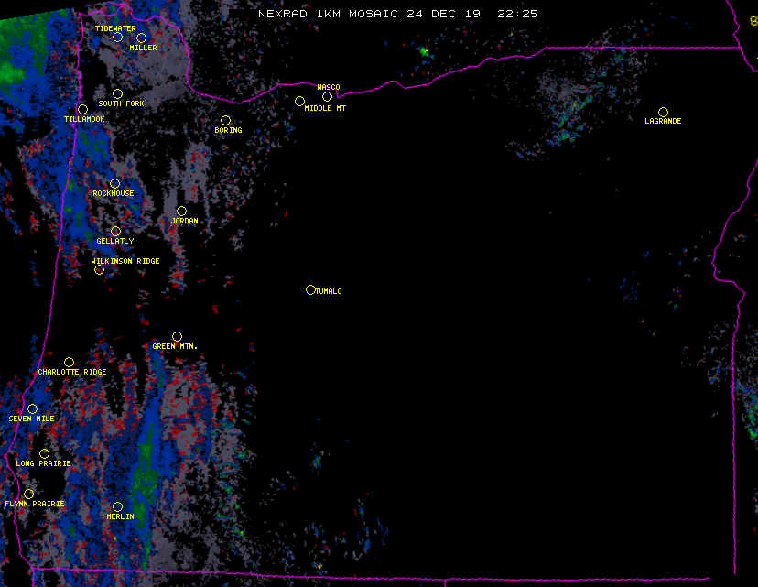
Task: Click the Long Prairie station label
Action: (x=43, y=463)
